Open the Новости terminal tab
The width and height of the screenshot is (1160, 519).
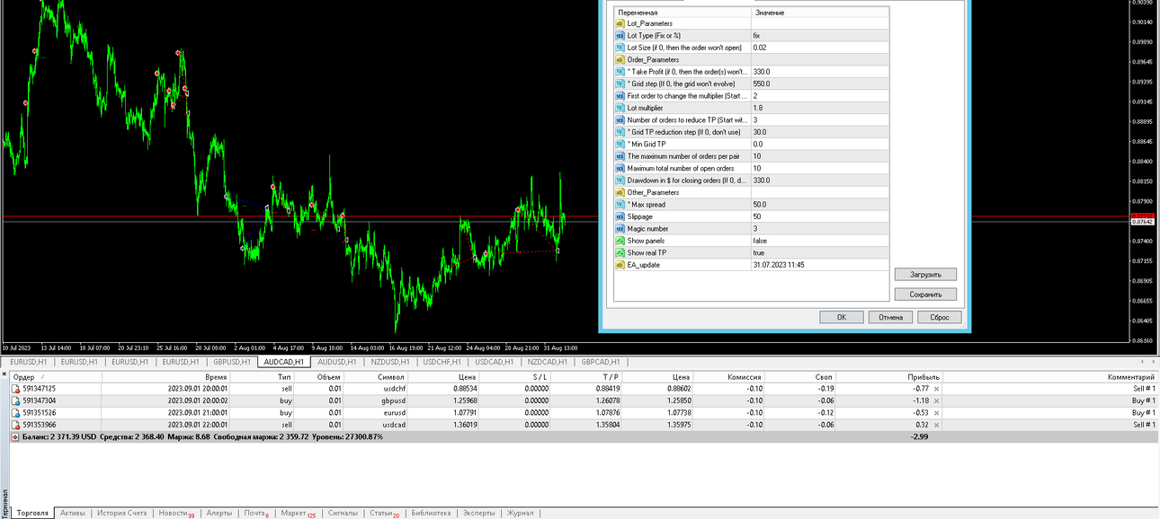[176, 513]
